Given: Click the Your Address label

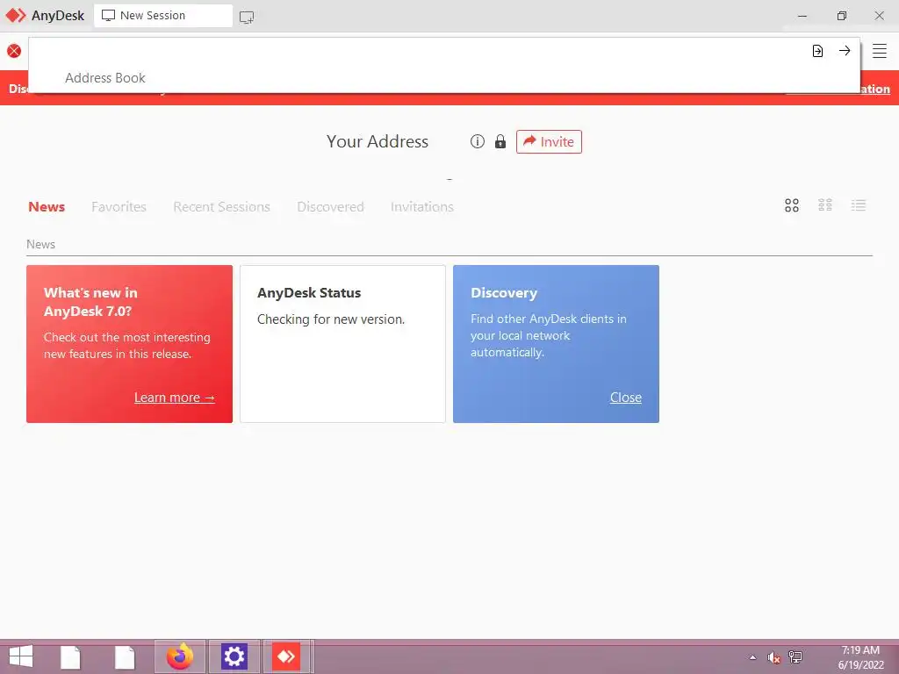Looking at the screenshot, I should [x=378, y=141].
